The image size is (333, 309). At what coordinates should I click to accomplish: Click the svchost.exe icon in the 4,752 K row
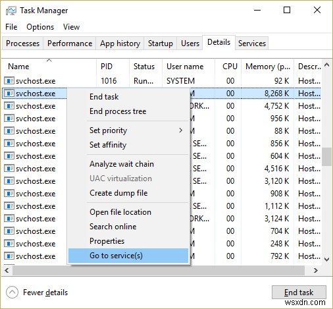(x=9, y=106)
